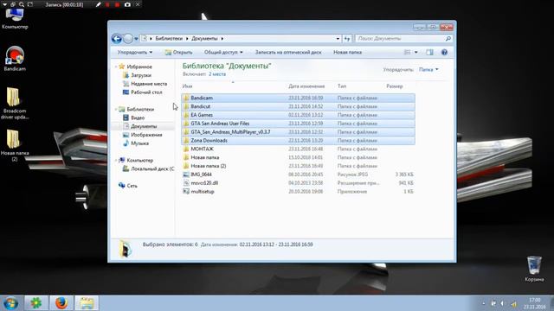Select "GTA_San_Andreas_MultiPlayer_v0.3.7" folder
Screen dimensions: 554x311
pyautogui.click(x=298, y=132)
